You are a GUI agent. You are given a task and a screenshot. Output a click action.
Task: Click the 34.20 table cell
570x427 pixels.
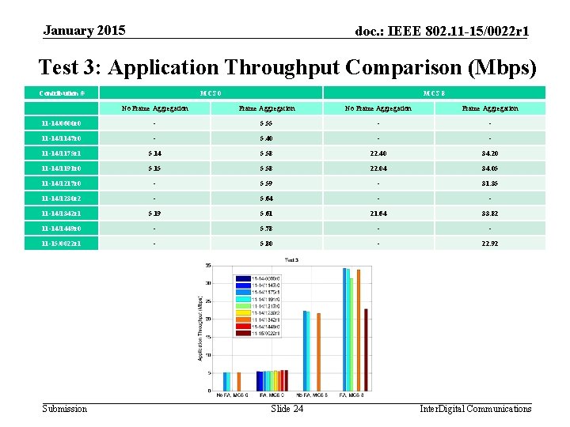(490, 153)
